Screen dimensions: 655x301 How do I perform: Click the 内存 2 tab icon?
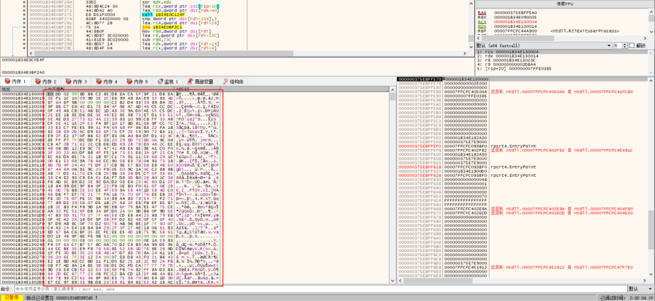click(x=38, y=81)
